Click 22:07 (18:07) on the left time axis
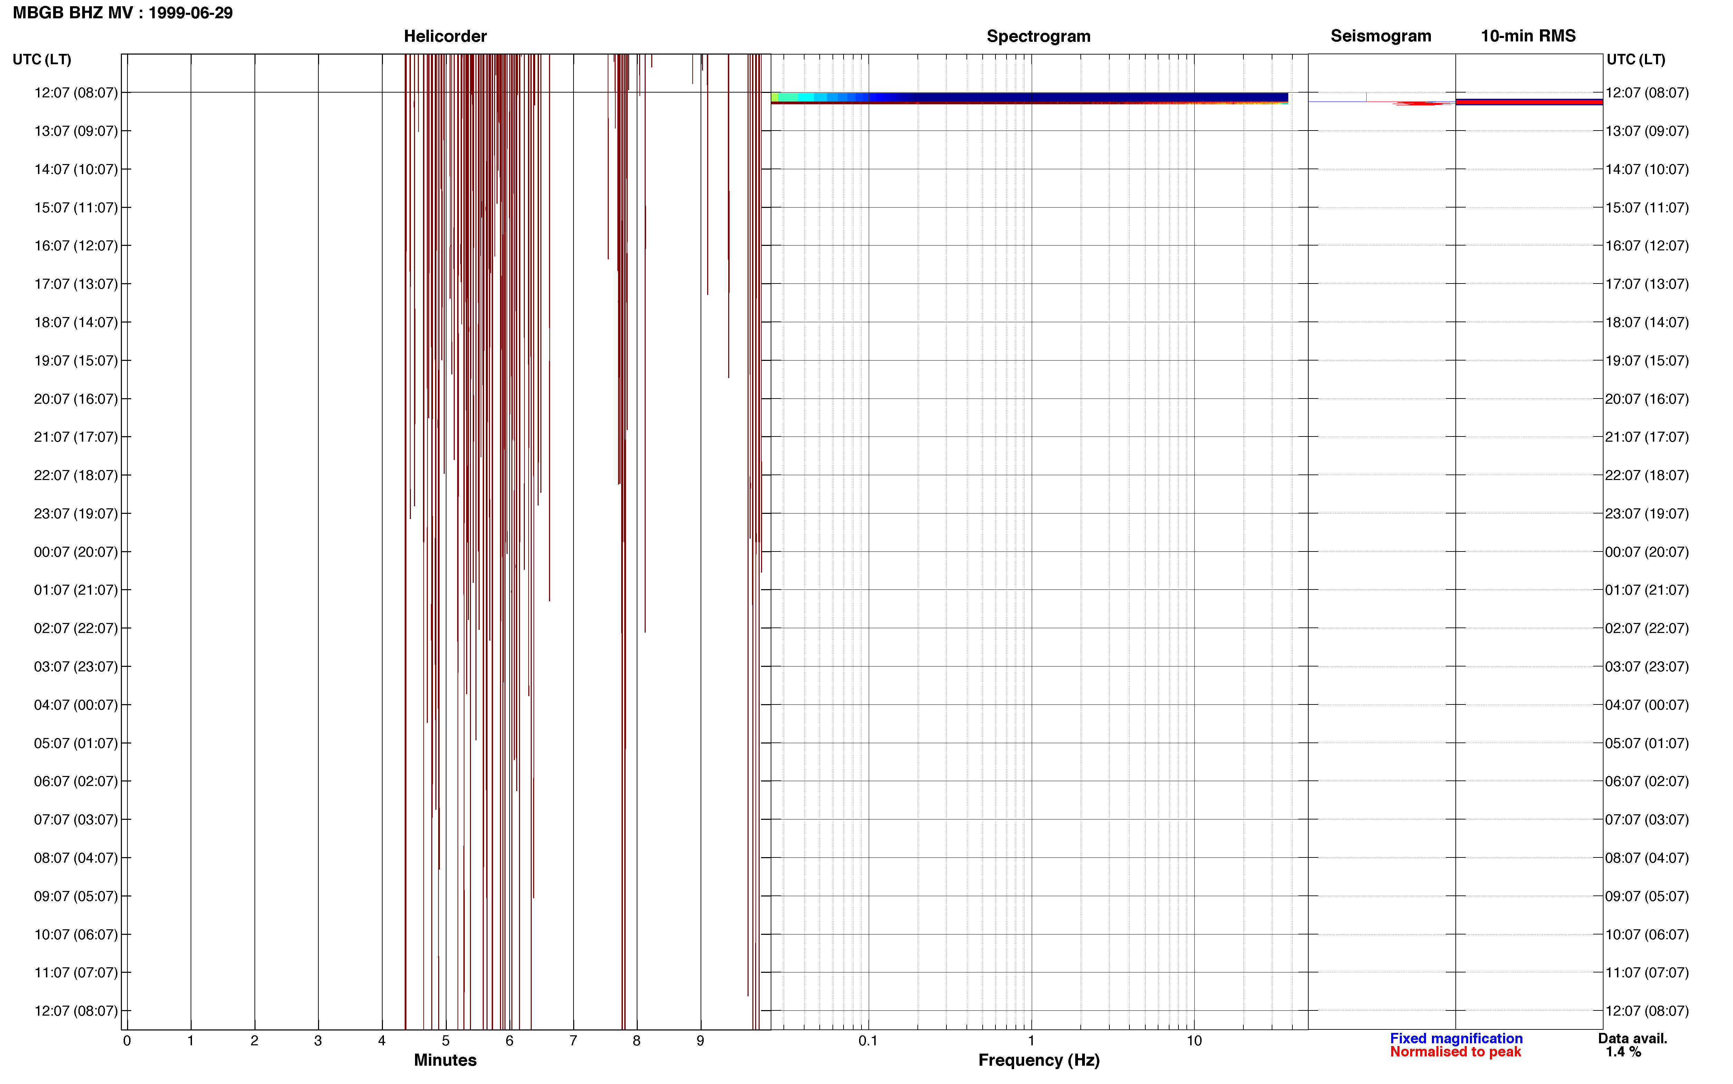The width and height of the screenshot is (1733, 1084). click(x=76, y=475)
